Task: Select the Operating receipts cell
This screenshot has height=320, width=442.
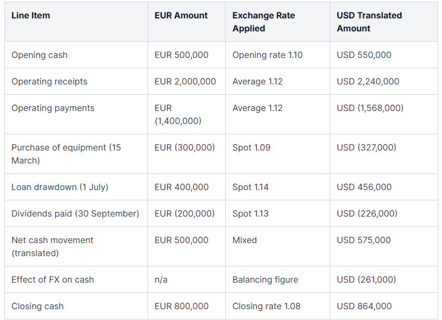Action: click(x=49, y=81)
